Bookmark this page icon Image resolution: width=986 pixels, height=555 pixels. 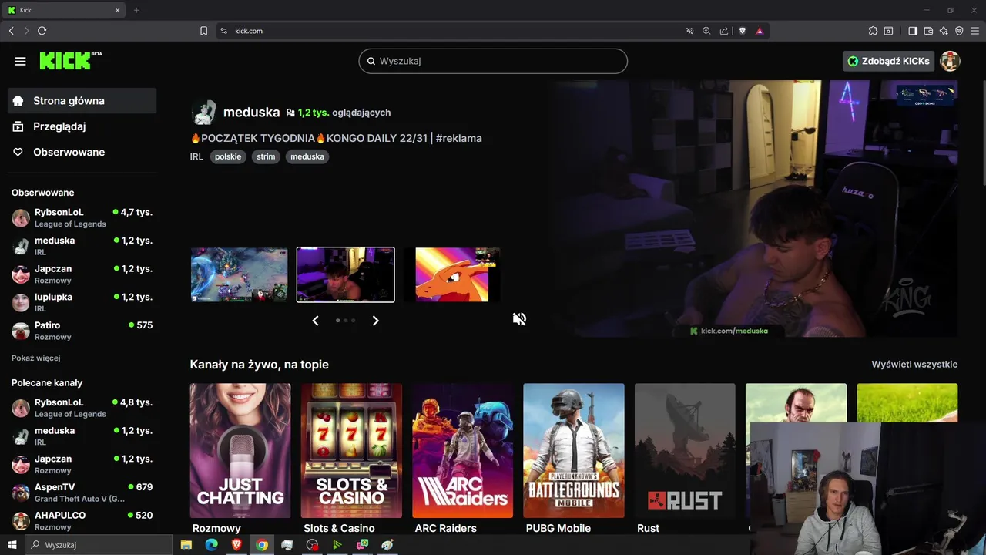[203, 31]
